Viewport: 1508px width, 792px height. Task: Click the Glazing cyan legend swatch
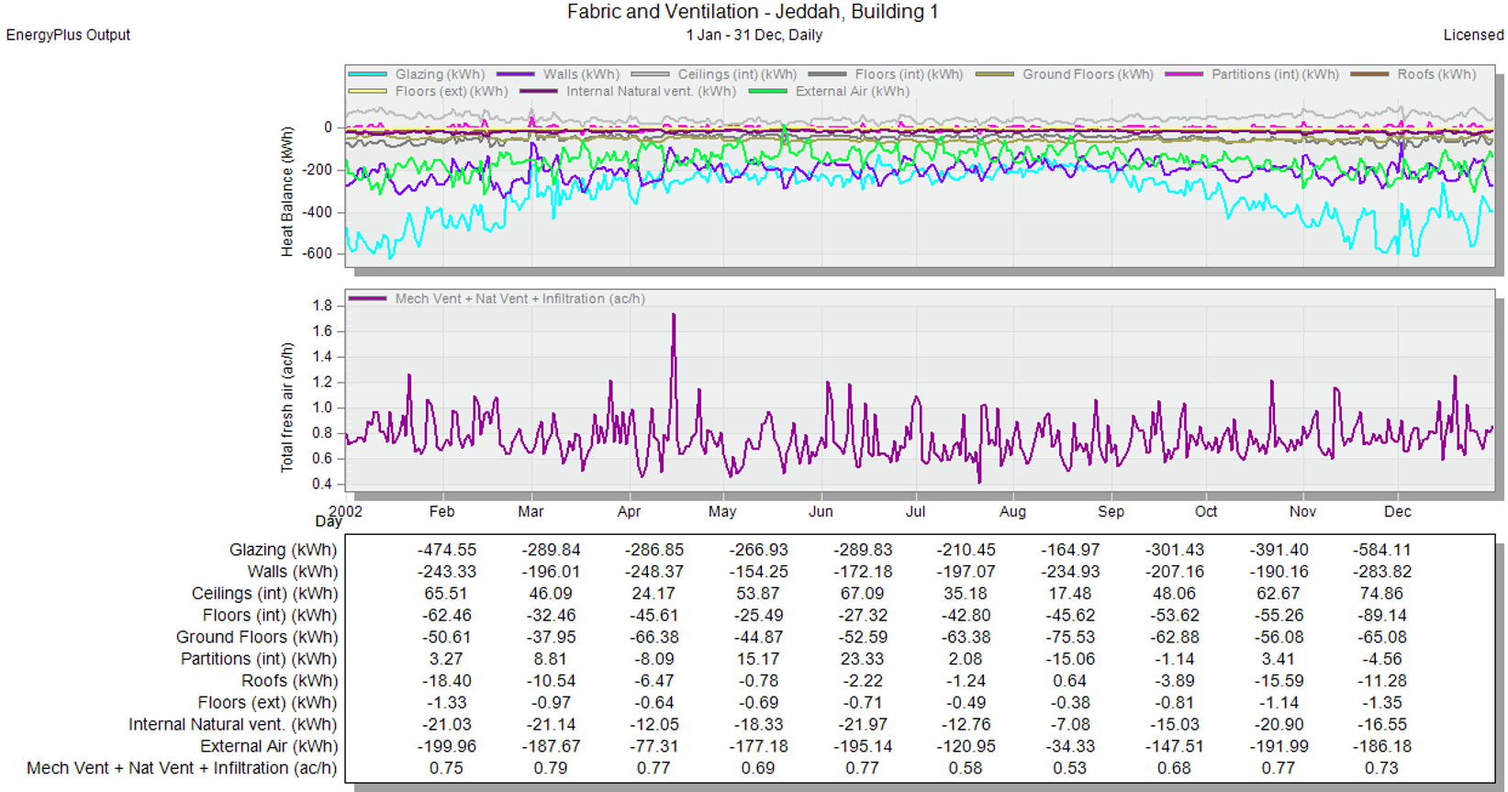[367, 74]
